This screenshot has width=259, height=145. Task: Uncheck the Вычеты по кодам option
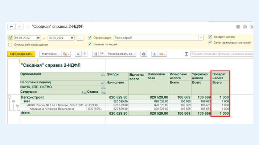(x=90, y=44)
